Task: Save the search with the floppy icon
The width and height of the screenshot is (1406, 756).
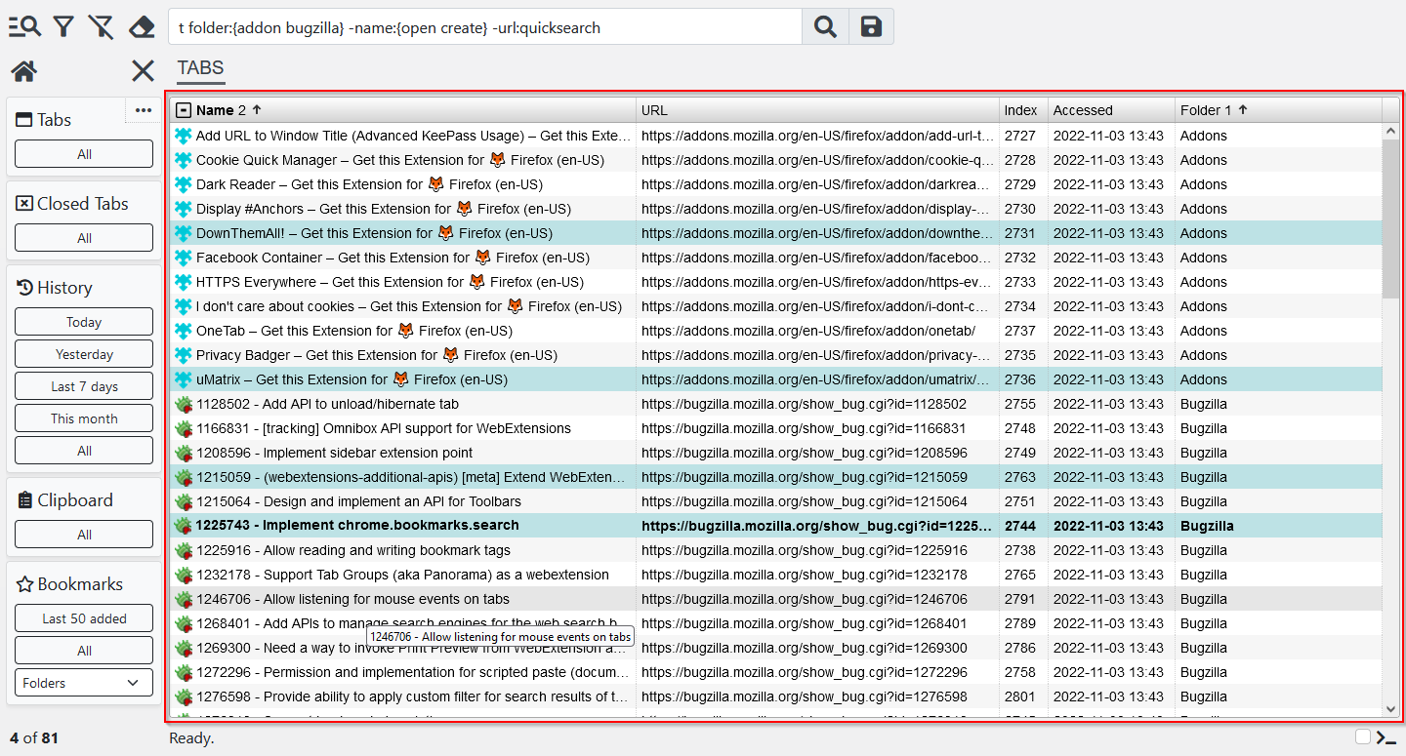Action: pos(871,27)
